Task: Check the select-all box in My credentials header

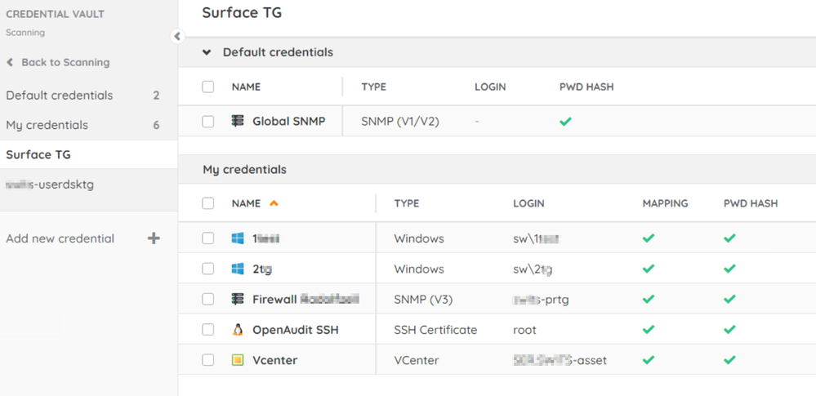Action: (x=208, y=203)
